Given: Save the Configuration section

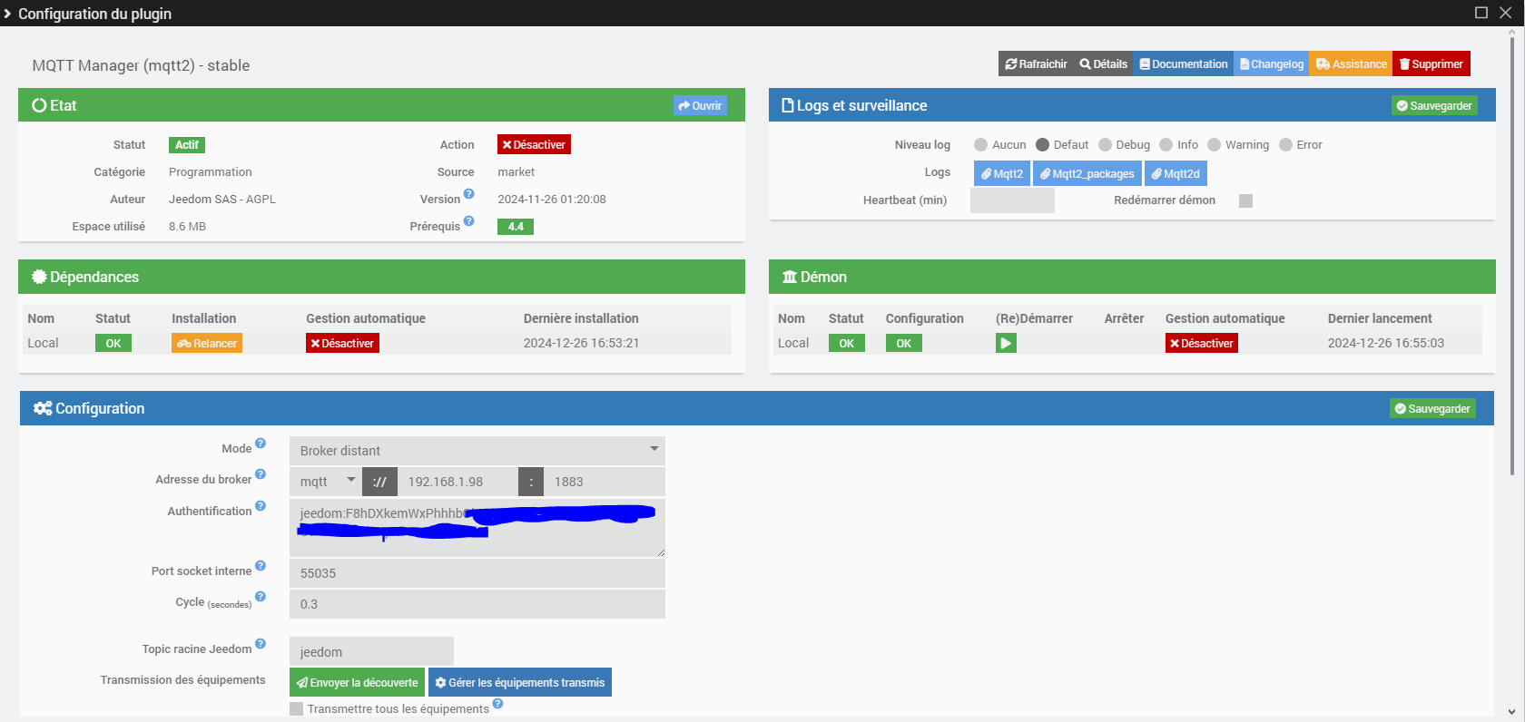Looking at the screenshot, I should pyautogui.click(x=1432, y=409).
